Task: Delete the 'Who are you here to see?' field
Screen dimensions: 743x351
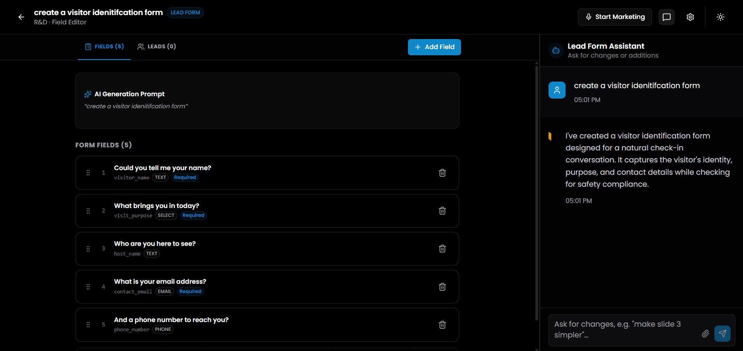Action: 442,249
